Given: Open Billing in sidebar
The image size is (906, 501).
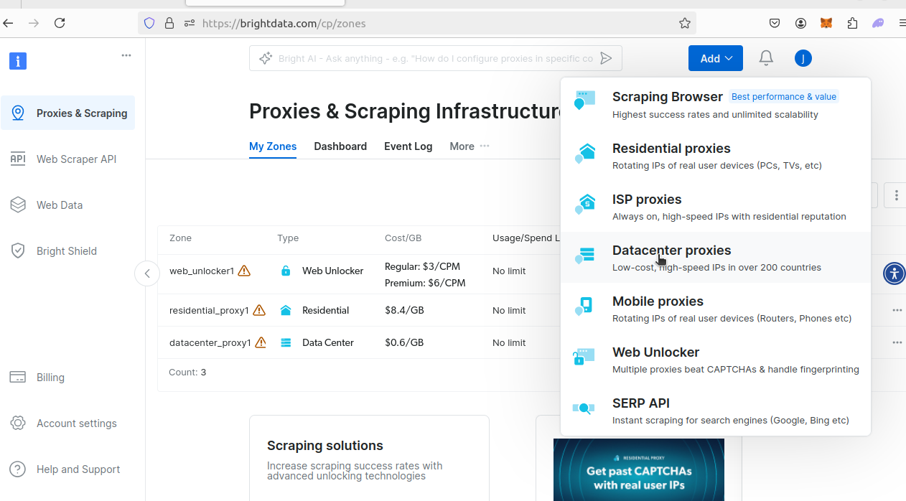Looking at the screenshot, I should pyautogui.click(x=68, y=377).
